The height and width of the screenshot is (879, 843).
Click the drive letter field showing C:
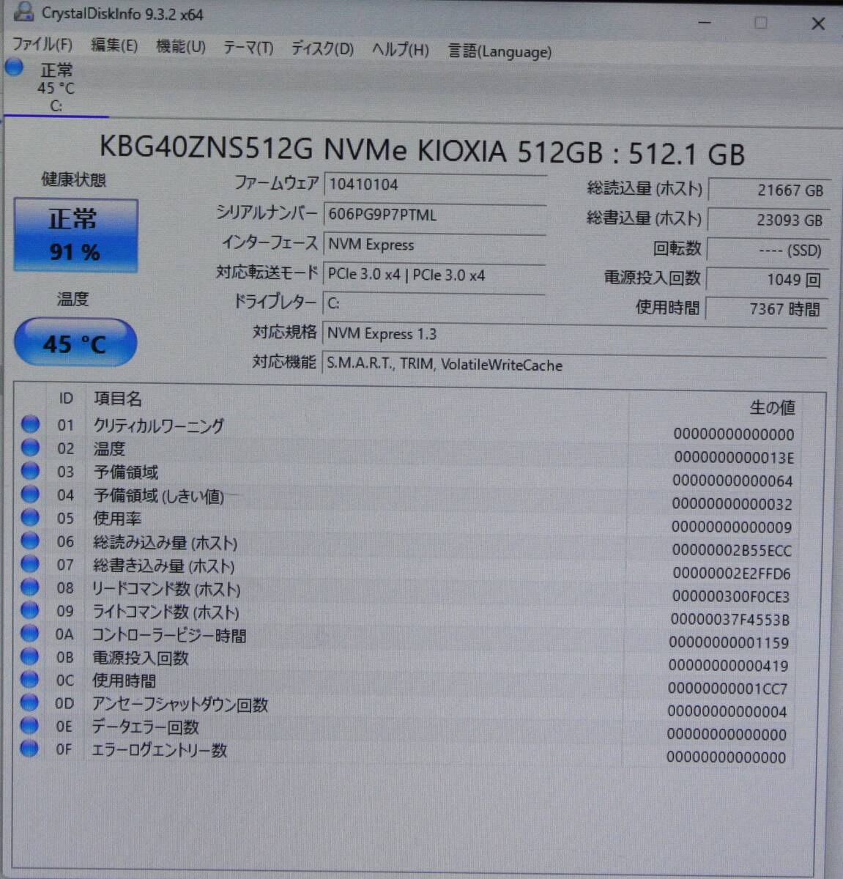[x=434, y=303]
